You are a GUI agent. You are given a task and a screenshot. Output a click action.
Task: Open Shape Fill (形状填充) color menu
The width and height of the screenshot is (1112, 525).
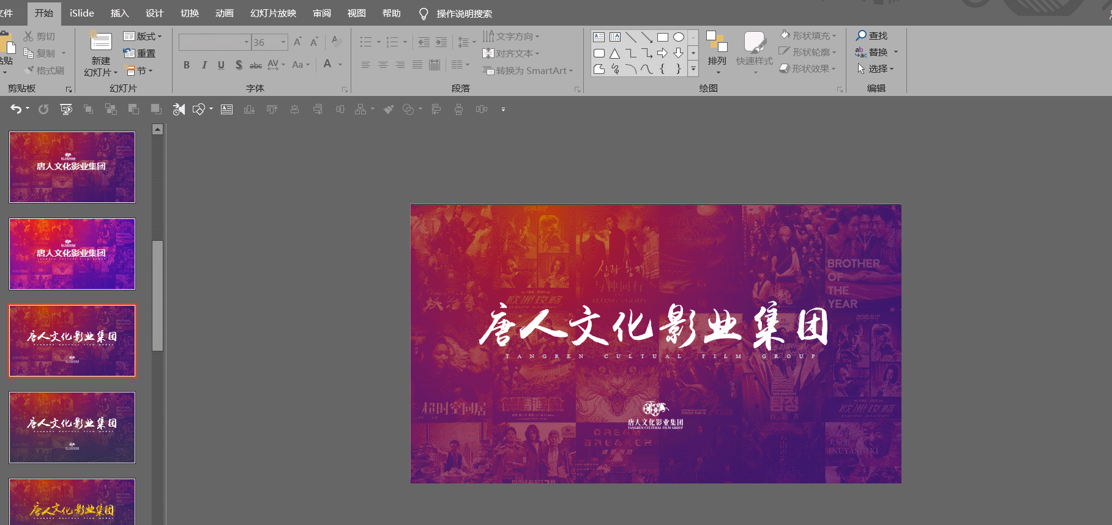click(x=808, y=35)
